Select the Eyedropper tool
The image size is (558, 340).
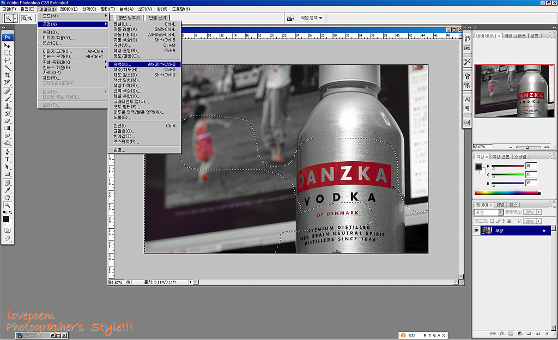[7, 190]
